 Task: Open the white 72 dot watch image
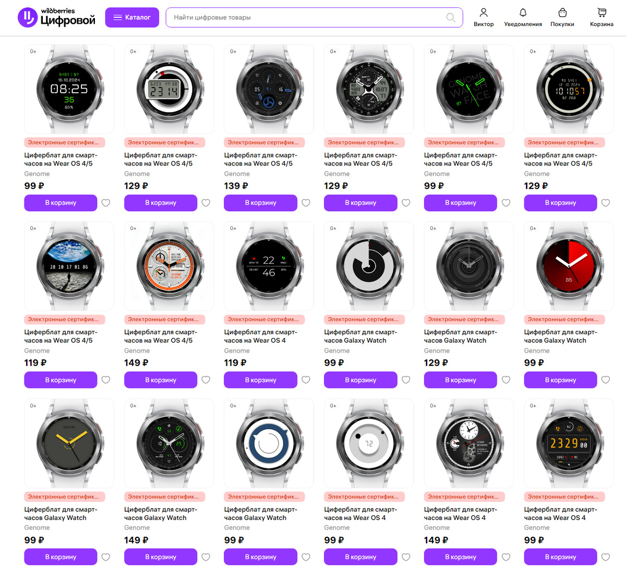pyautogui.click(x=369, y=443)
